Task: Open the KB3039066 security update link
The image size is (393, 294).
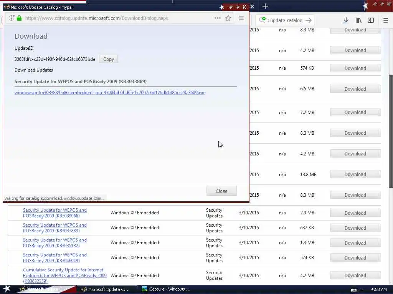Action: 55,213
